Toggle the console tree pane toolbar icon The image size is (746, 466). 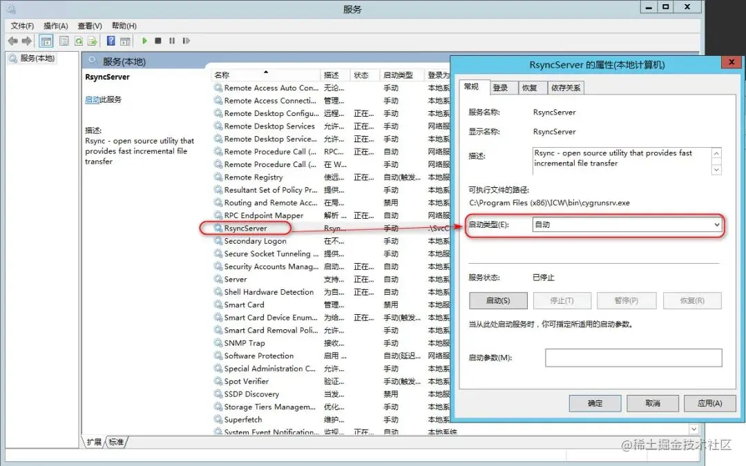(46, 41)
